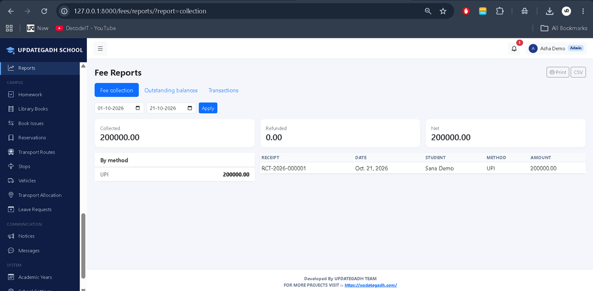The image size is (593, 291).
Task: View site information icon in address bar
Action: pos(64,12)
